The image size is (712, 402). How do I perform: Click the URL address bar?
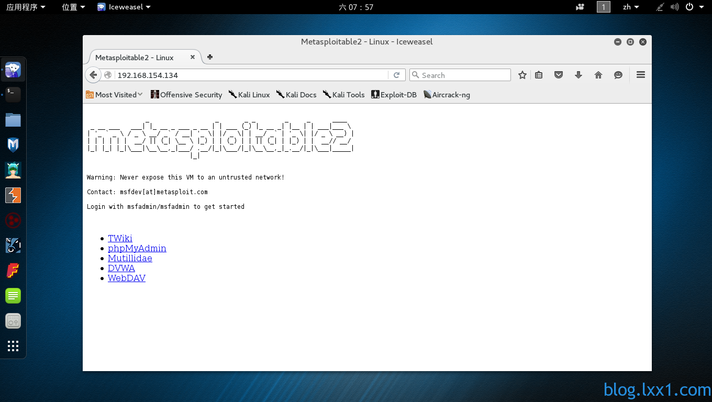coord(251,75)
